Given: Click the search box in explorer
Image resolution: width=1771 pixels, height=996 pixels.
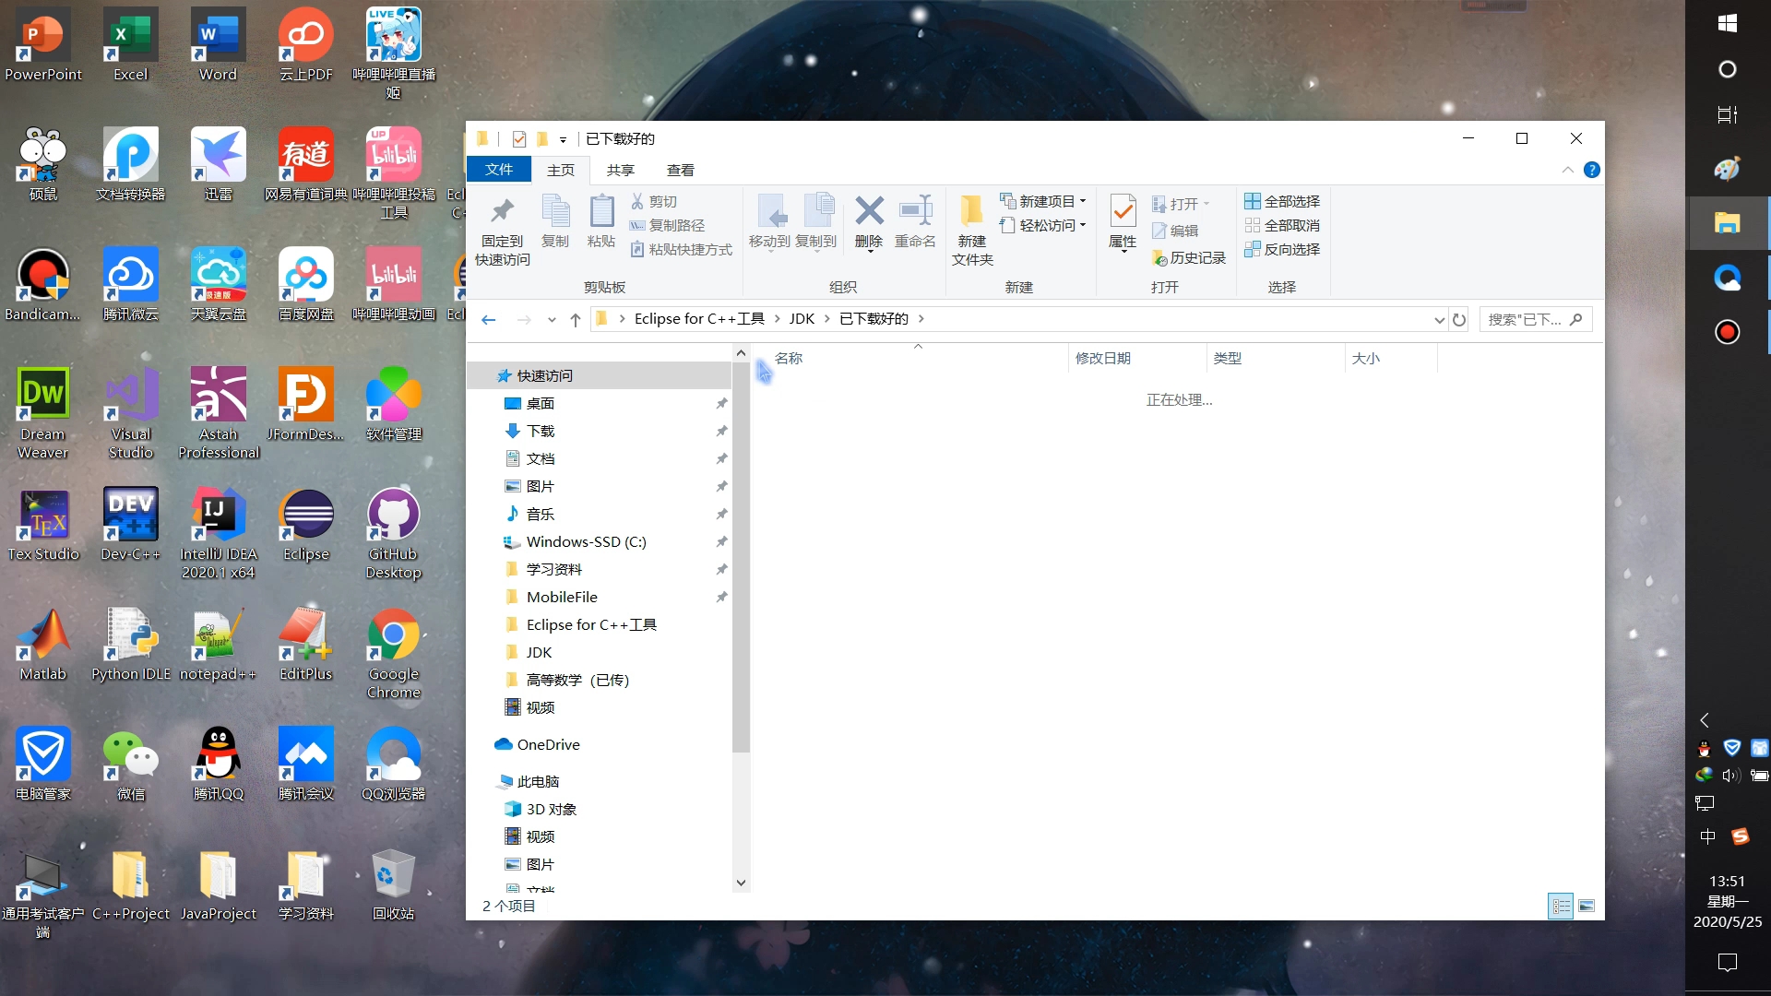Looking at the screenshot, I should point(1536,319).
